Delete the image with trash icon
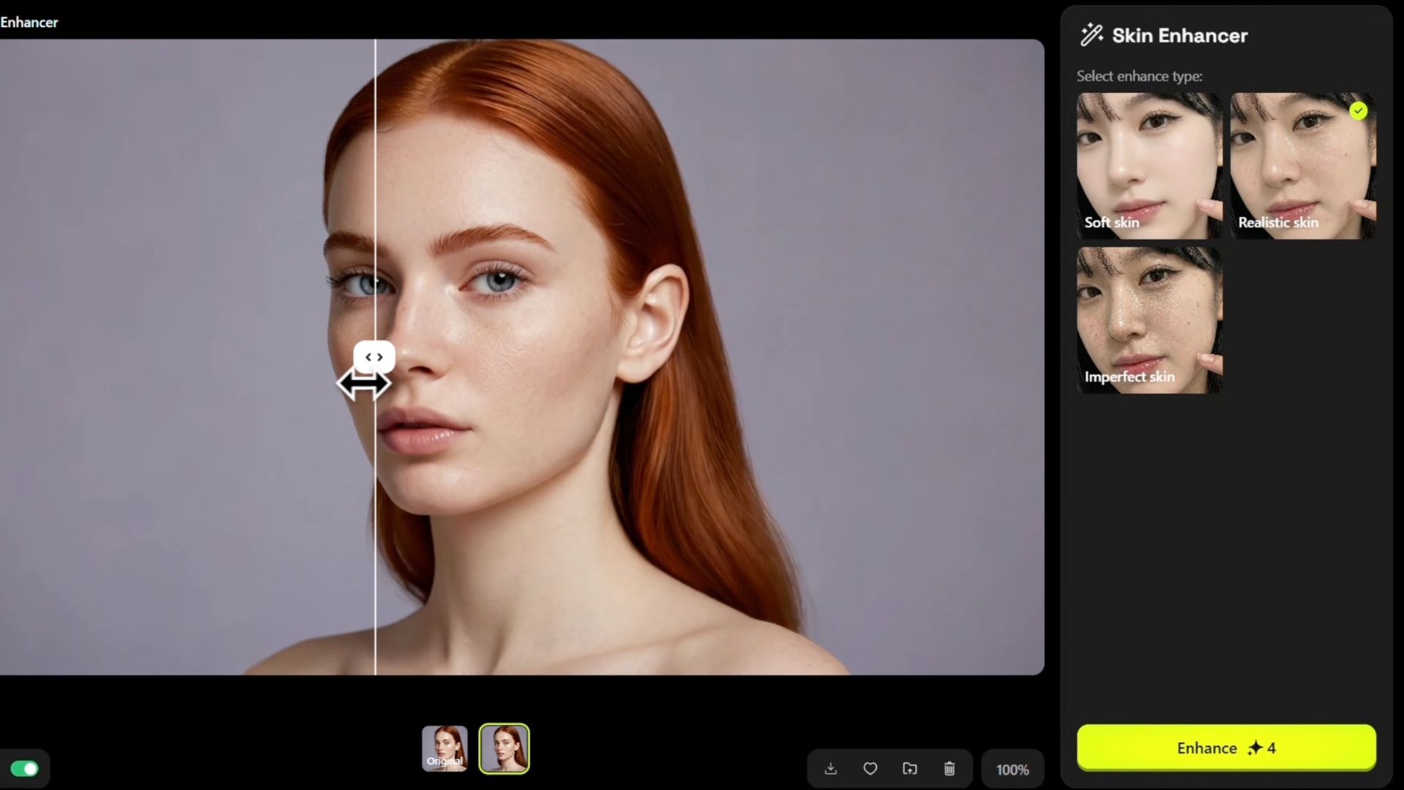 [949, 769]
